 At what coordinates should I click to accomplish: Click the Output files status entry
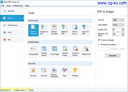pos(20,90)
